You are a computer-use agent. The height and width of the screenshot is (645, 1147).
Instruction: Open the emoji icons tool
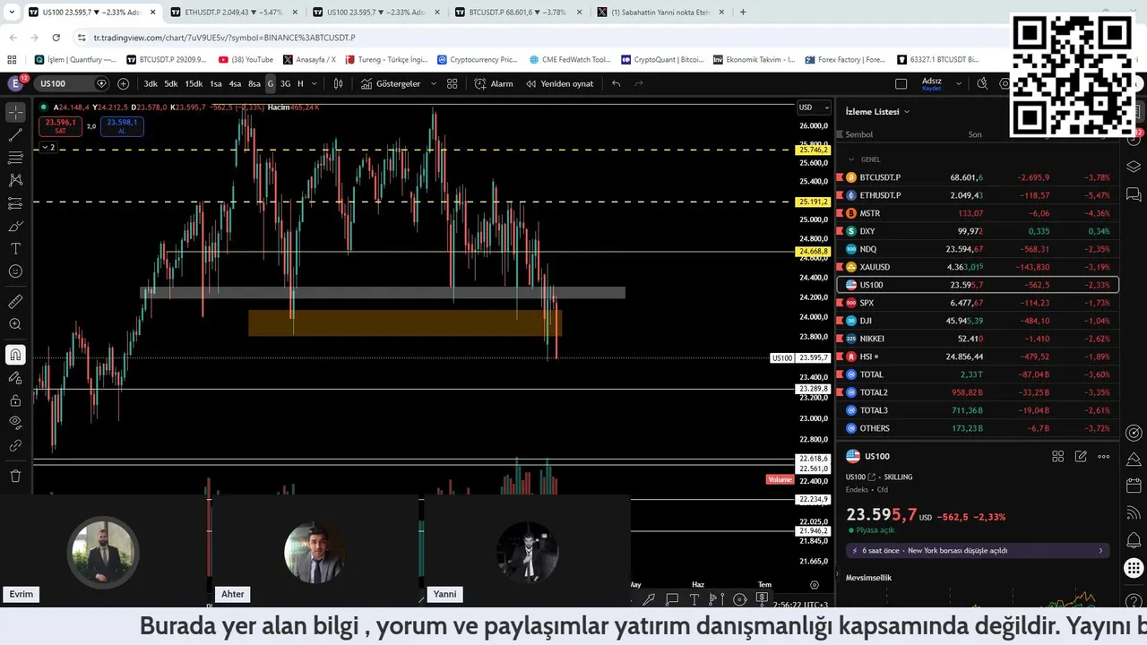coord(15,271)
